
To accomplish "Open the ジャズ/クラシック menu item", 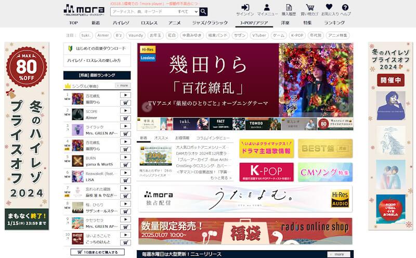I will click(210, 23).
